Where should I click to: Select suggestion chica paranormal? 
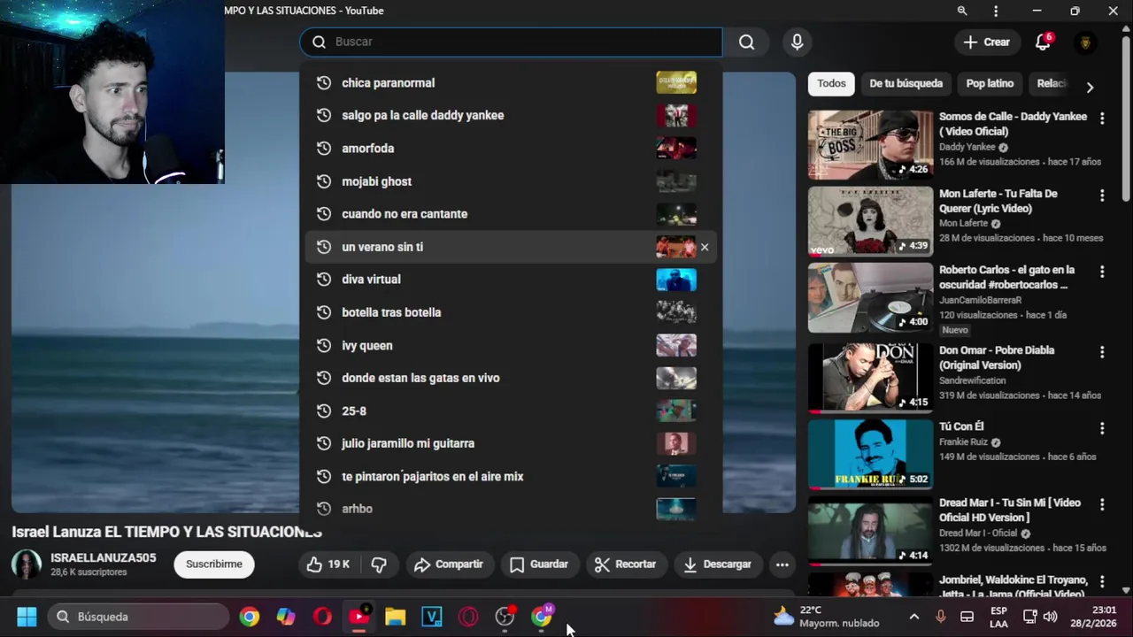[x=510, y=82]
